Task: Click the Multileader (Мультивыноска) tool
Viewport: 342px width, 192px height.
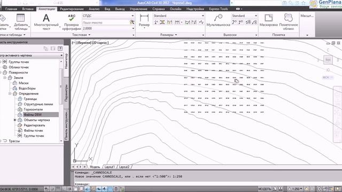Action: [218, 20]
